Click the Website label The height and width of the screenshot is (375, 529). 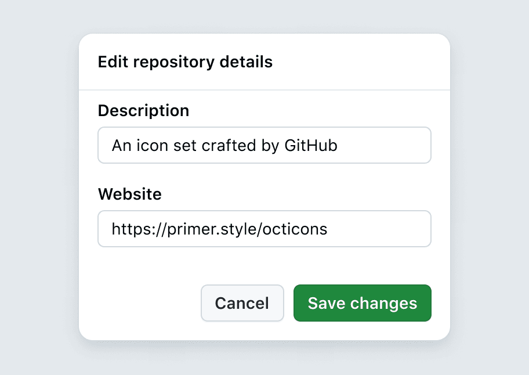[130, 194]
